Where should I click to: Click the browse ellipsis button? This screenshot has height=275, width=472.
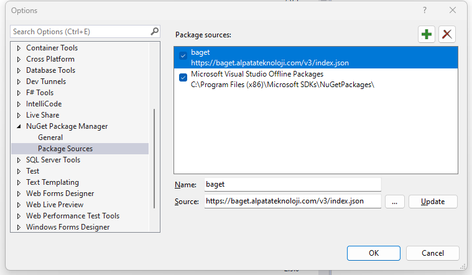[395, 202]
